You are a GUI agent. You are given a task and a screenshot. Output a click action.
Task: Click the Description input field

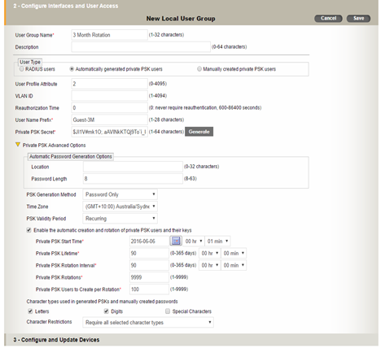tap(141, 46)
